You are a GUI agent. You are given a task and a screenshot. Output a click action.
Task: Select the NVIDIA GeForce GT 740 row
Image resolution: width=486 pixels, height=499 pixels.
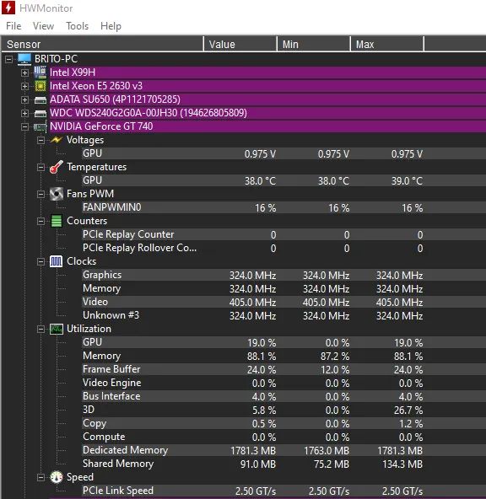pyautogui.click(x=267, y=126)
